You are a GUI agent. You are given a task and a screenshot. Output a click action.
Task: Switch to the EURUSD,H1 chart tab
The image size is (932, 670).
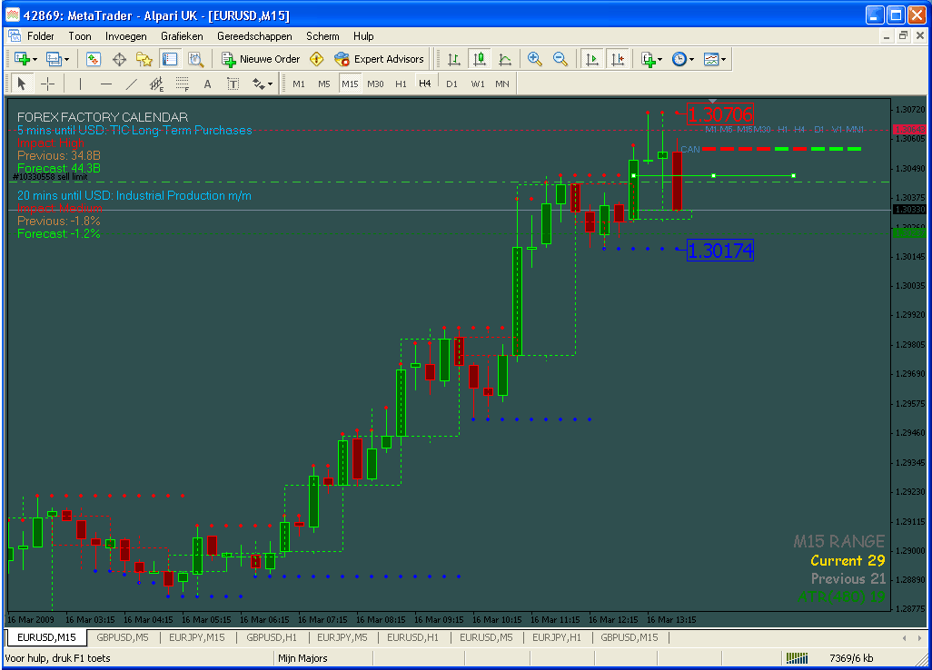point(412,637)
